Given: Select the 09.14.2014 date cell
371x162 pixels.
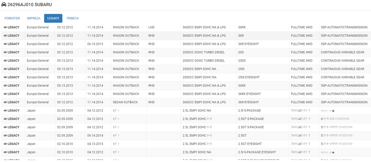Looking at the screenshot, I should click(95, 135).
